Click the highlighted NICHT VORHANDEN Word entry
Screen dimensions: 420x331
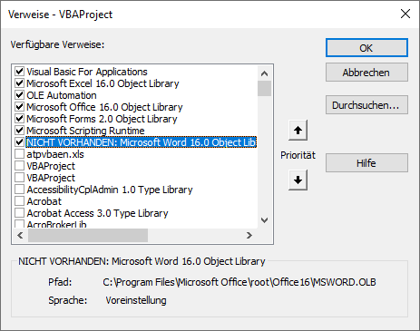[x=142, y=142]
